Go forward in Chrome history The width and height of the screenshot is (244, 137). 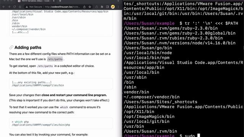coord(9,7)
